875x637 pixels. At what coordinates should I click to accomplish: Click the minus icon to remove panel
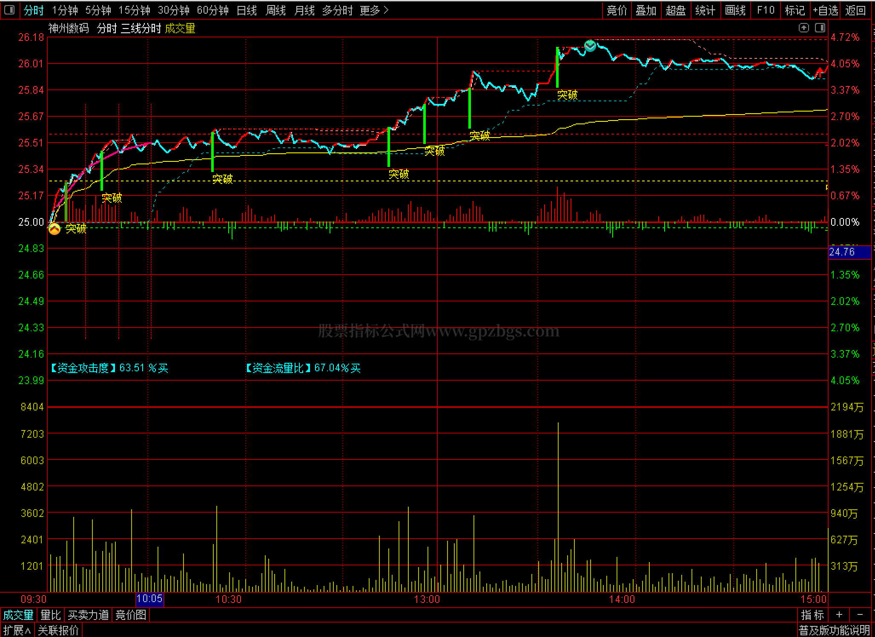click(860, 615)
